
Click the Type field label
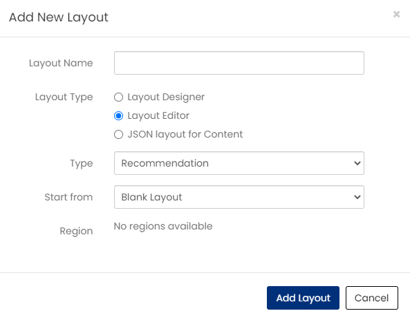[82, 164]
